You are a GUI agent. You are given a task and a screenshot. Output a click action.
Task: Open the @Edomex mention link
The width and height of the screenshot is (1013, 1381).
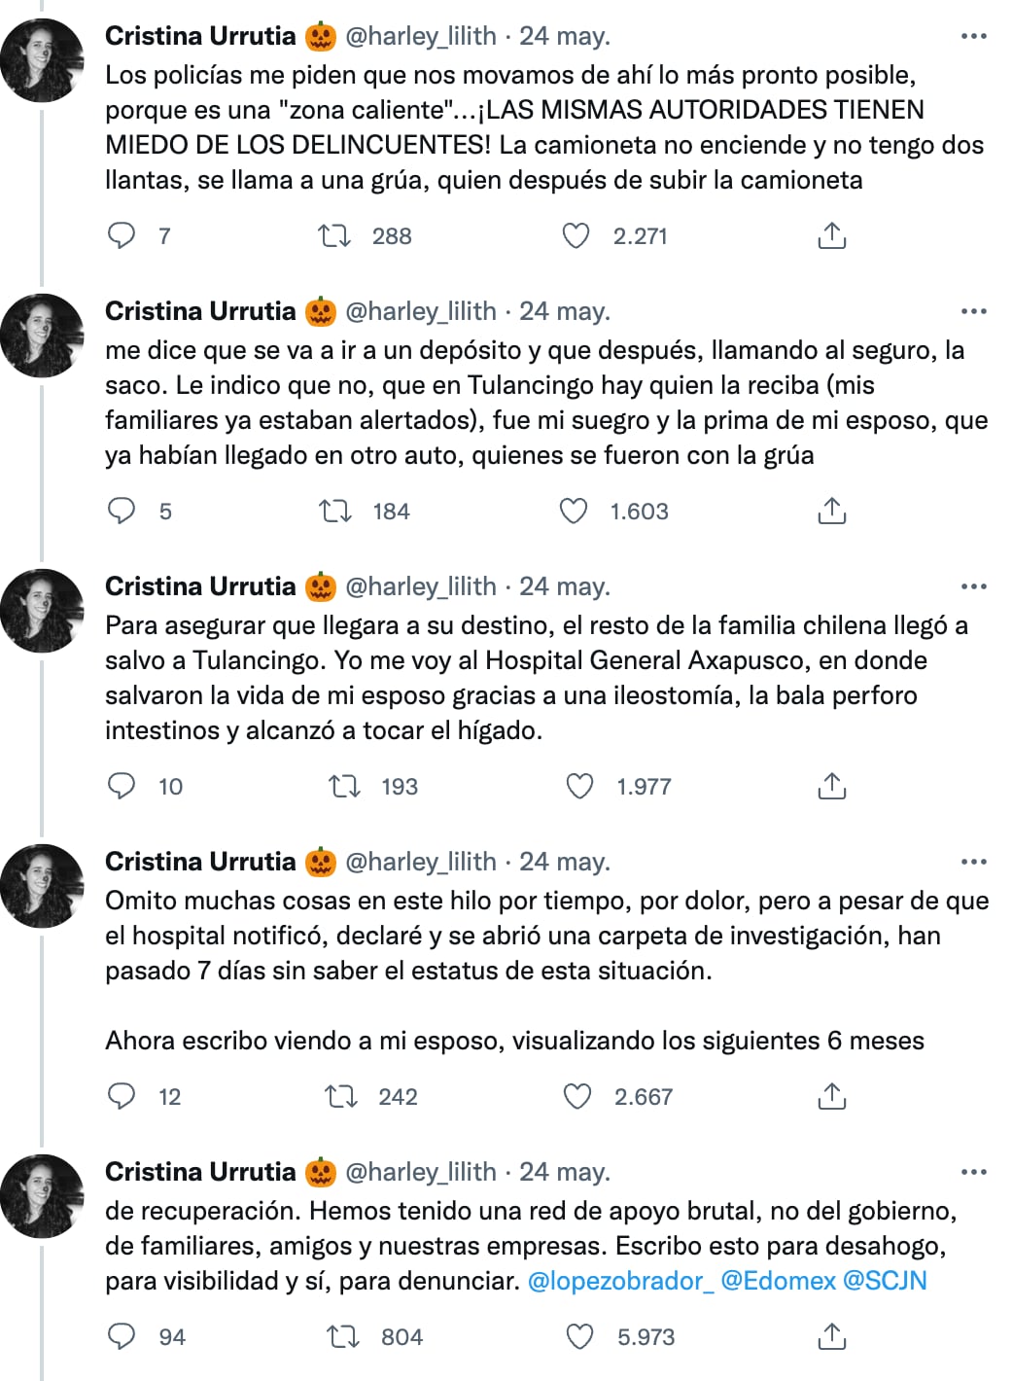click(x=779, y=1281)
